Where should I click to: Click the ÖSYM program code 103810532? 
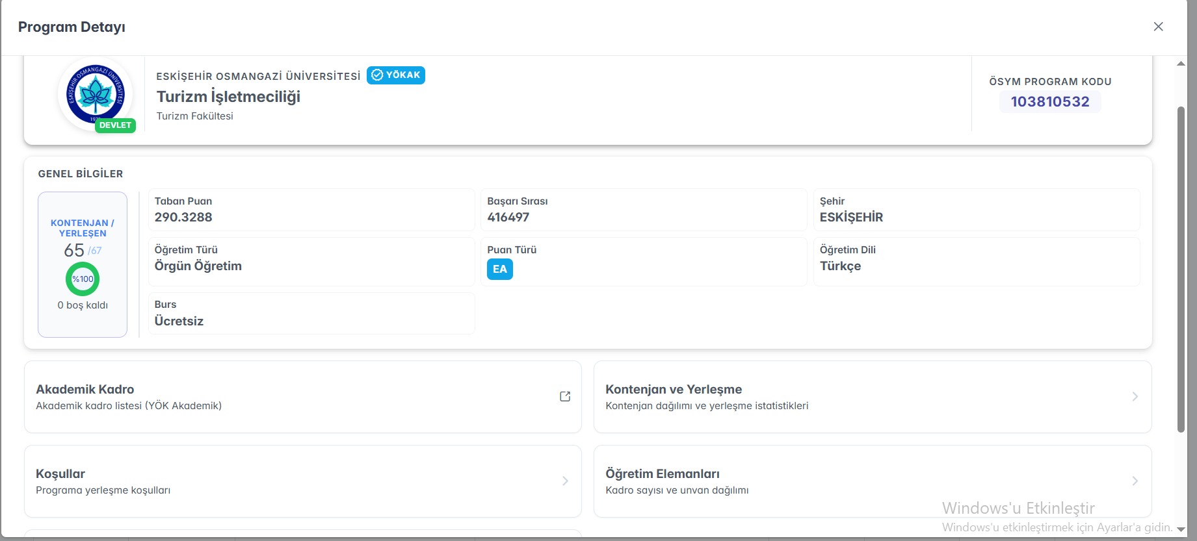click(x=1050, y=101)
